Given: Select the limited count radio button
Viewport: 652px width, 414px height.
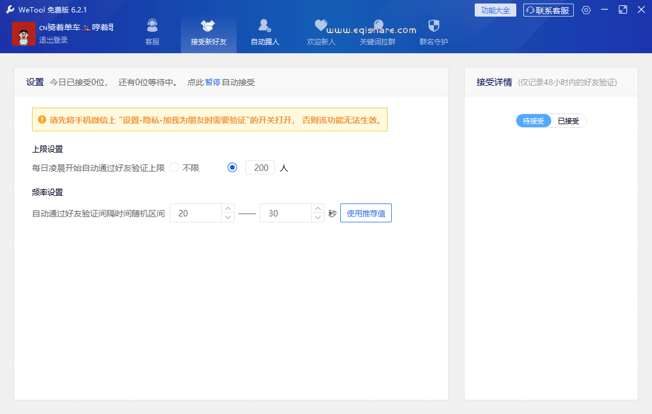Looking at the screenshot, I should 232,167.
